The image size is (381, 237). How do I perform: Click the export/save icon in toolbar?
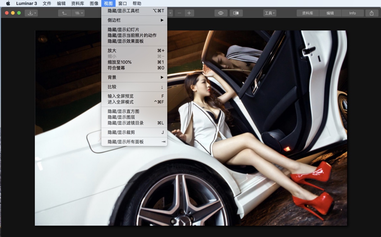(30, 13)
